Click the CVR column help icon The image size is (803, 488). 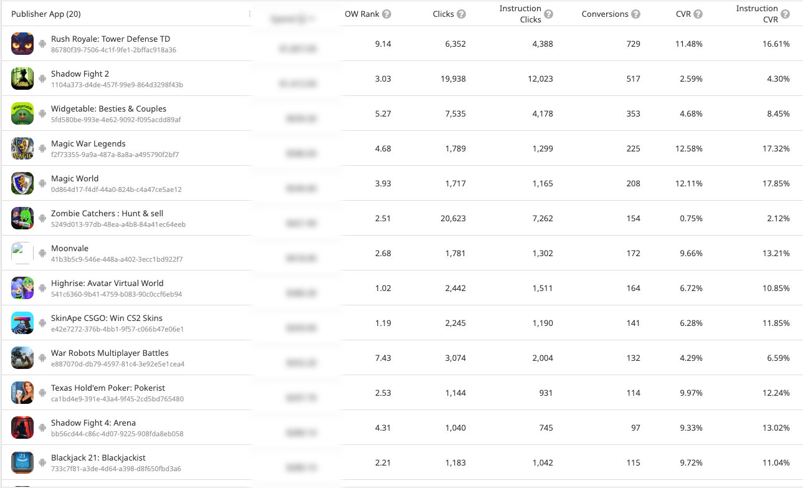pyautogui.click(x=698, y=14)
